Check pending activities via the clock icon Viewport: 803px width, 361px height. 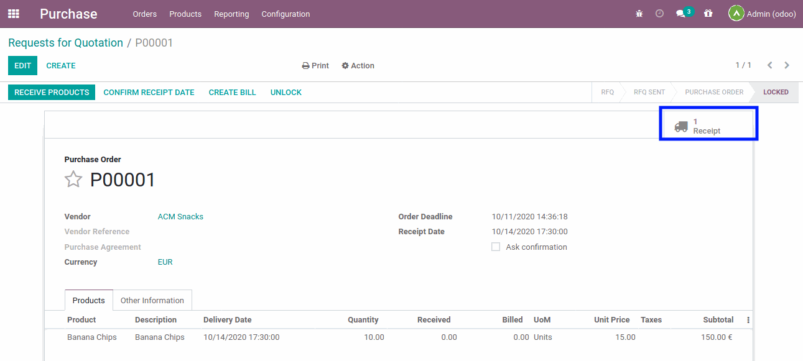click(659, 13)
